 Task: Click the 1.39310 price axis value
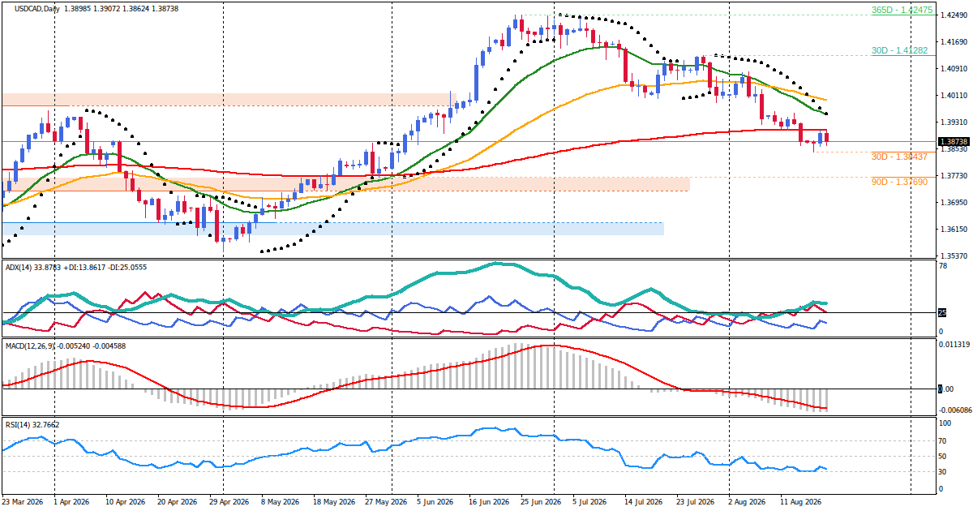[954, 122]
